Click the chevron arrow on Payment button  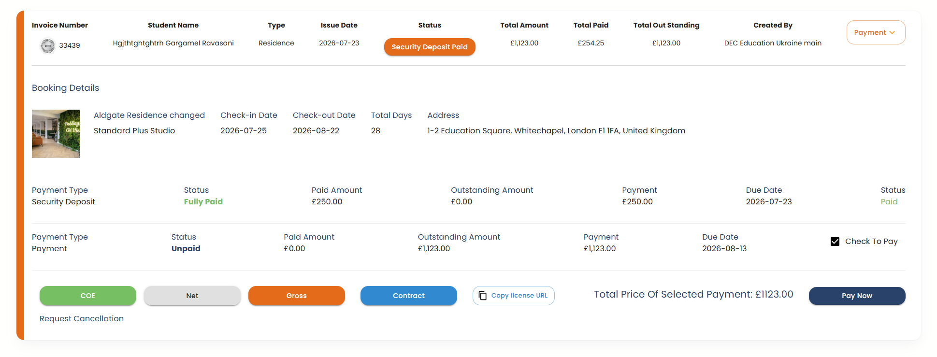click(892, 32)
